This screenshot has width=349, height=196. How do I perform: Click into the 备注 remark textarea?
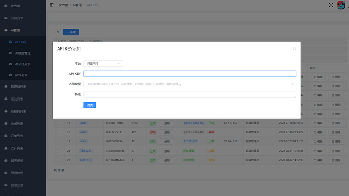click(190, 94)
